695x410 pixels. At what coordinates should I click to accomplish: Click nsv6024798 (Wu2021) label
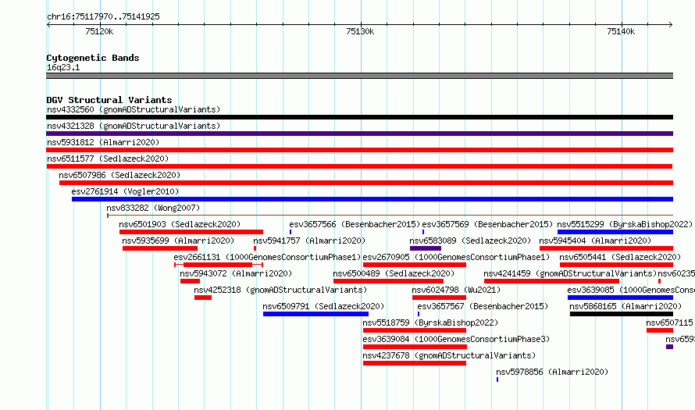click(456, 290)
